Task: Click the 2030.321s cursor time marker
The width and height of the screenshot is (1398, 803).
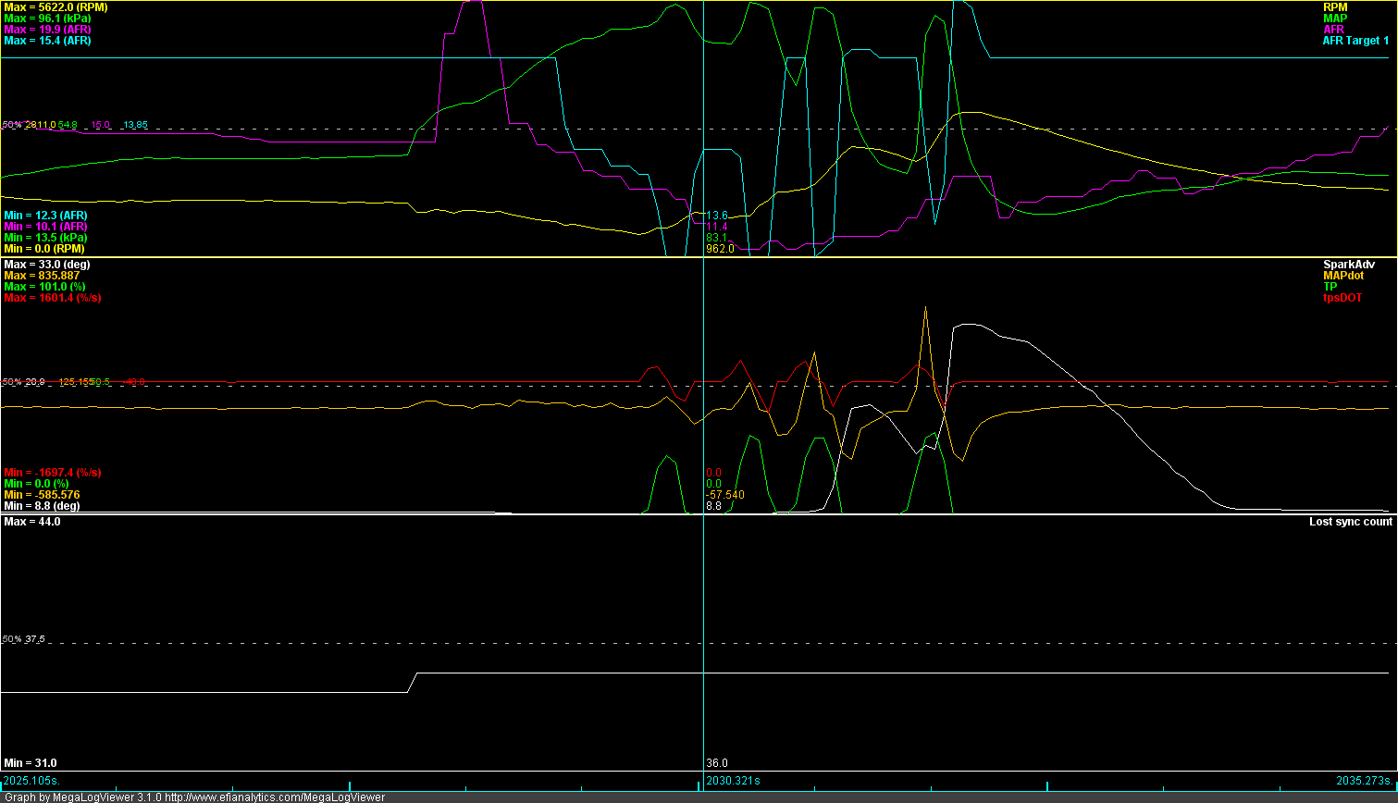Action: [733, 781]
